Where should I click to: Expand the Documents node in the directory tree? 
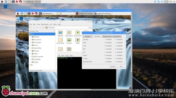pos(31,40)
